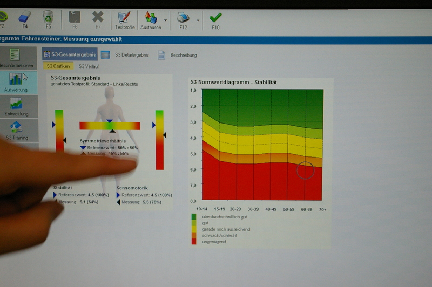The width and height of the screenshot is (432, 287).
Task: Click the blue reference marker above symmetry bar
Action: pos(110,121)
